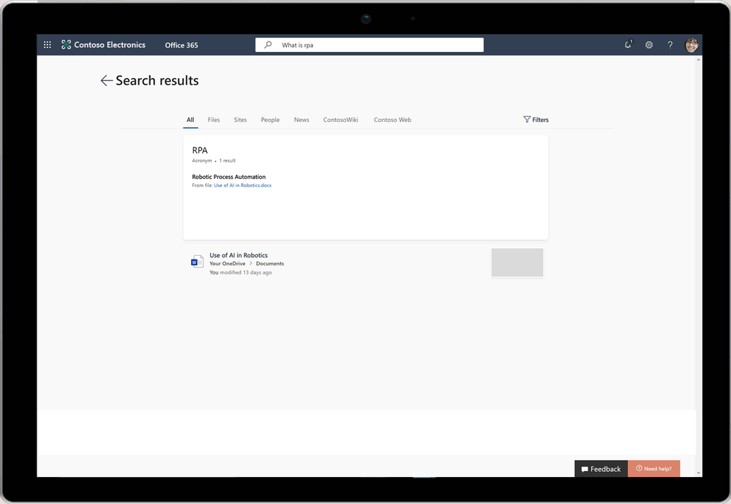Switch to the Files tab
Viewport: 731px width, 504px height.
[x=214, y=120]
